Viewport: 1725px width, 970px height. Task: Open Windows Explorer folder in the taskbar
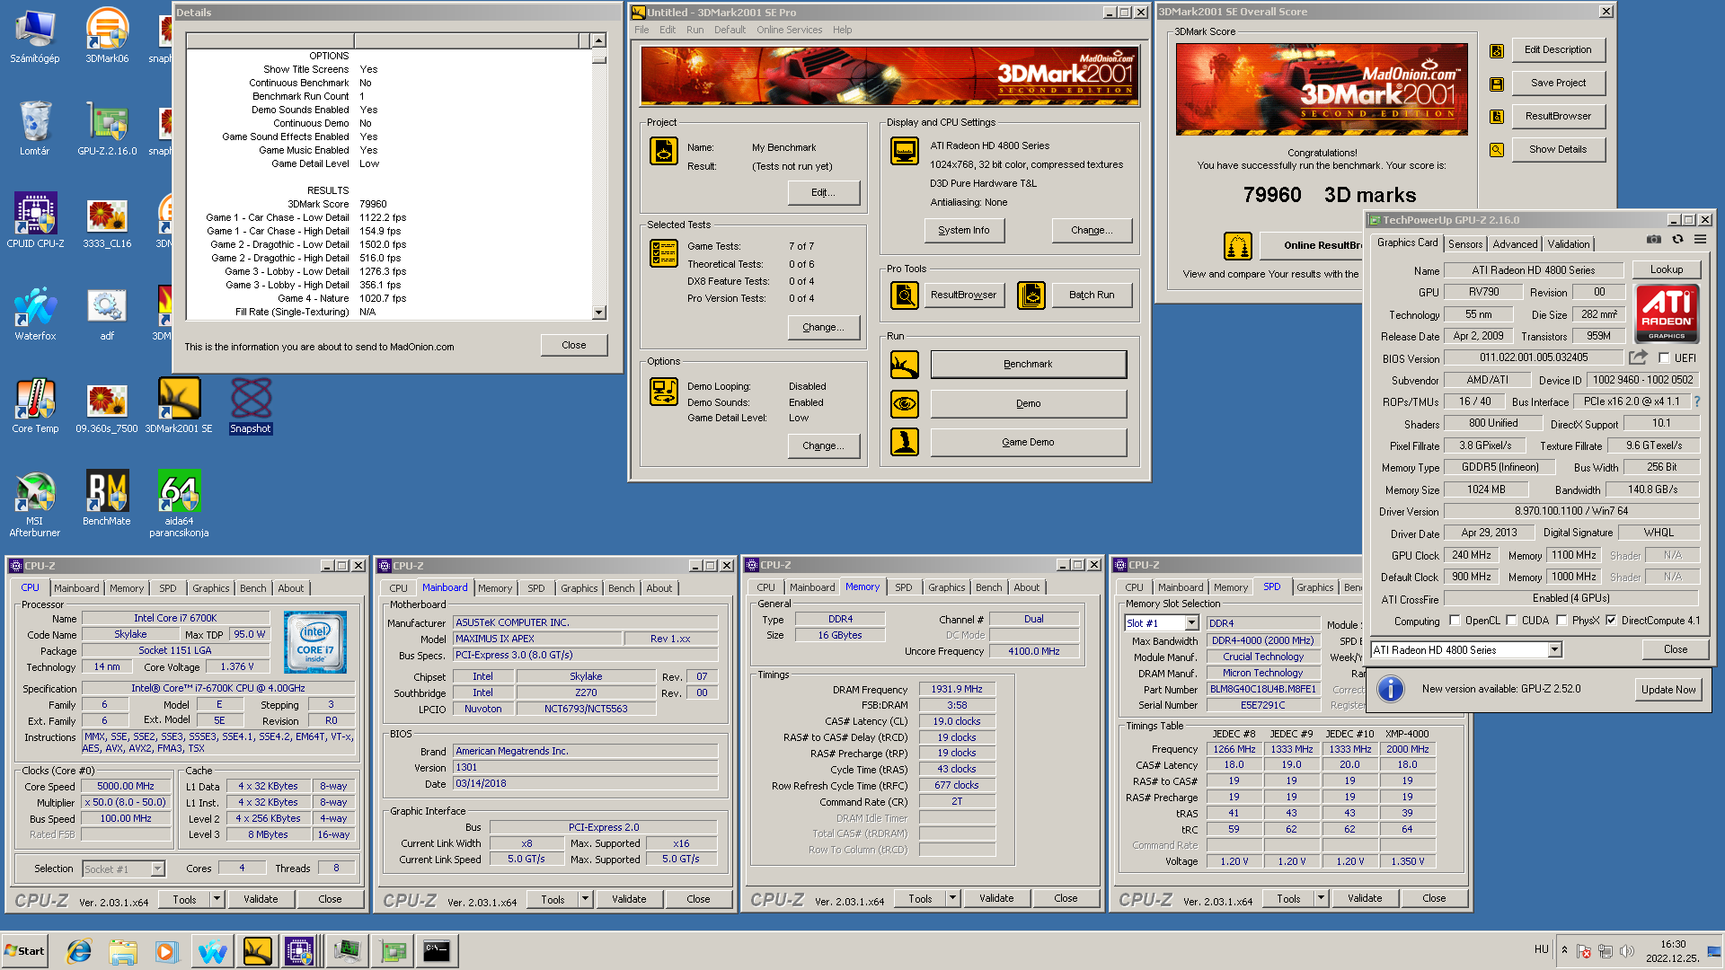tap(123, 951)
